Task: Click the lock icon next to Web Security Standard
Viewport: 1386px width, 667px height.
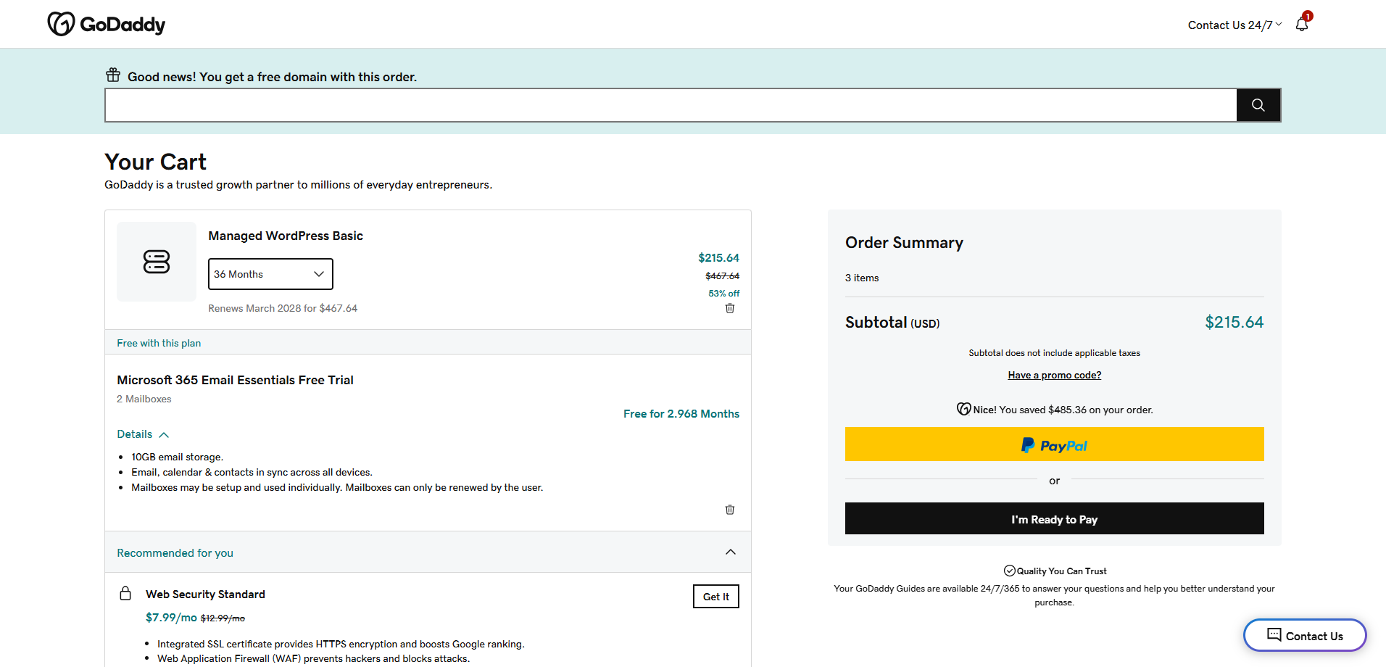Action: click(125, 593)
